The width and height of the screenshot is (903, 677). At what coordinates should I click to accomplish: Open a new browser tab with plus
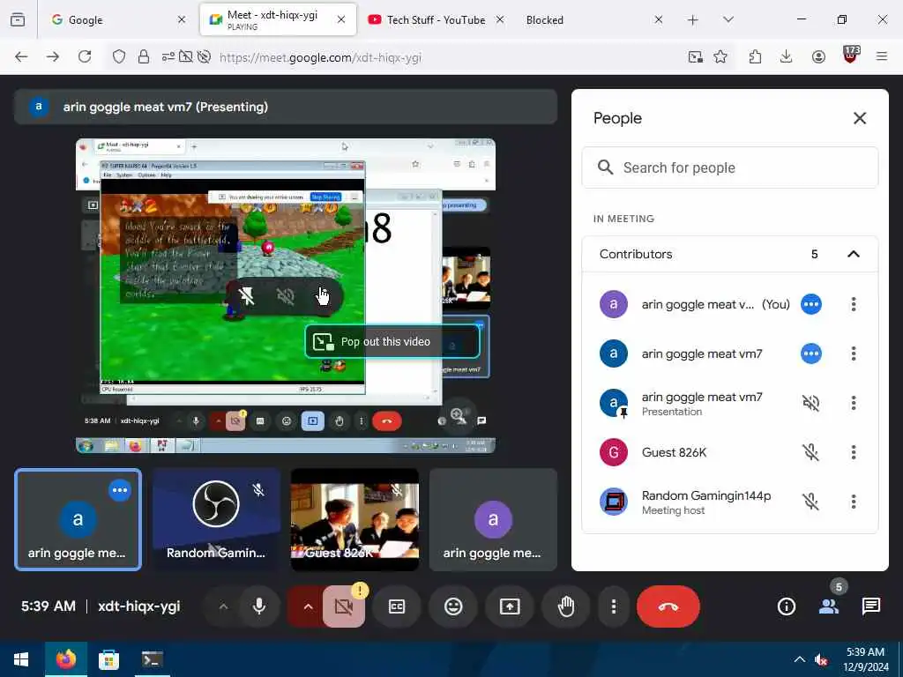click(693, 19)
